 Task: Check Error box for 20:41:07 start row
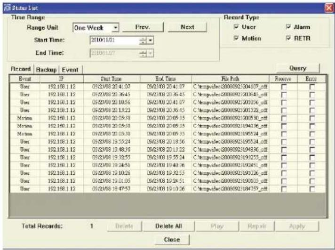(x=312, y=87)
